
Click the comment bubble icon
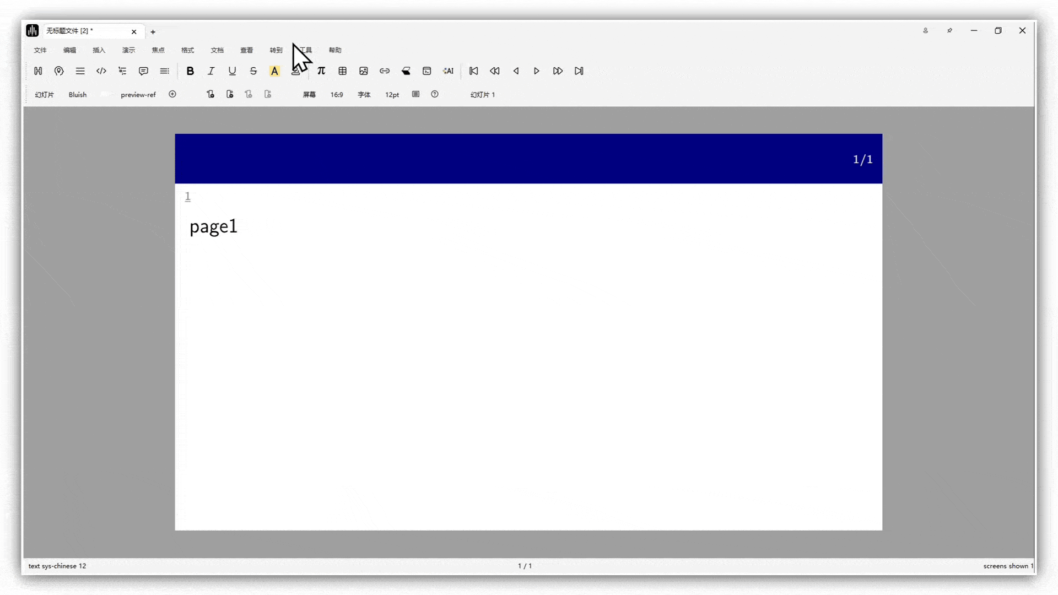tap(143, 71)
